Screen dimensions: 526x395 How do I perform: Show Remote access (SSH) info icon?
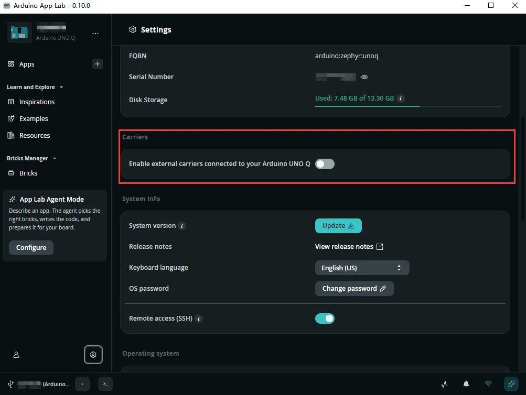pos(199,319)
